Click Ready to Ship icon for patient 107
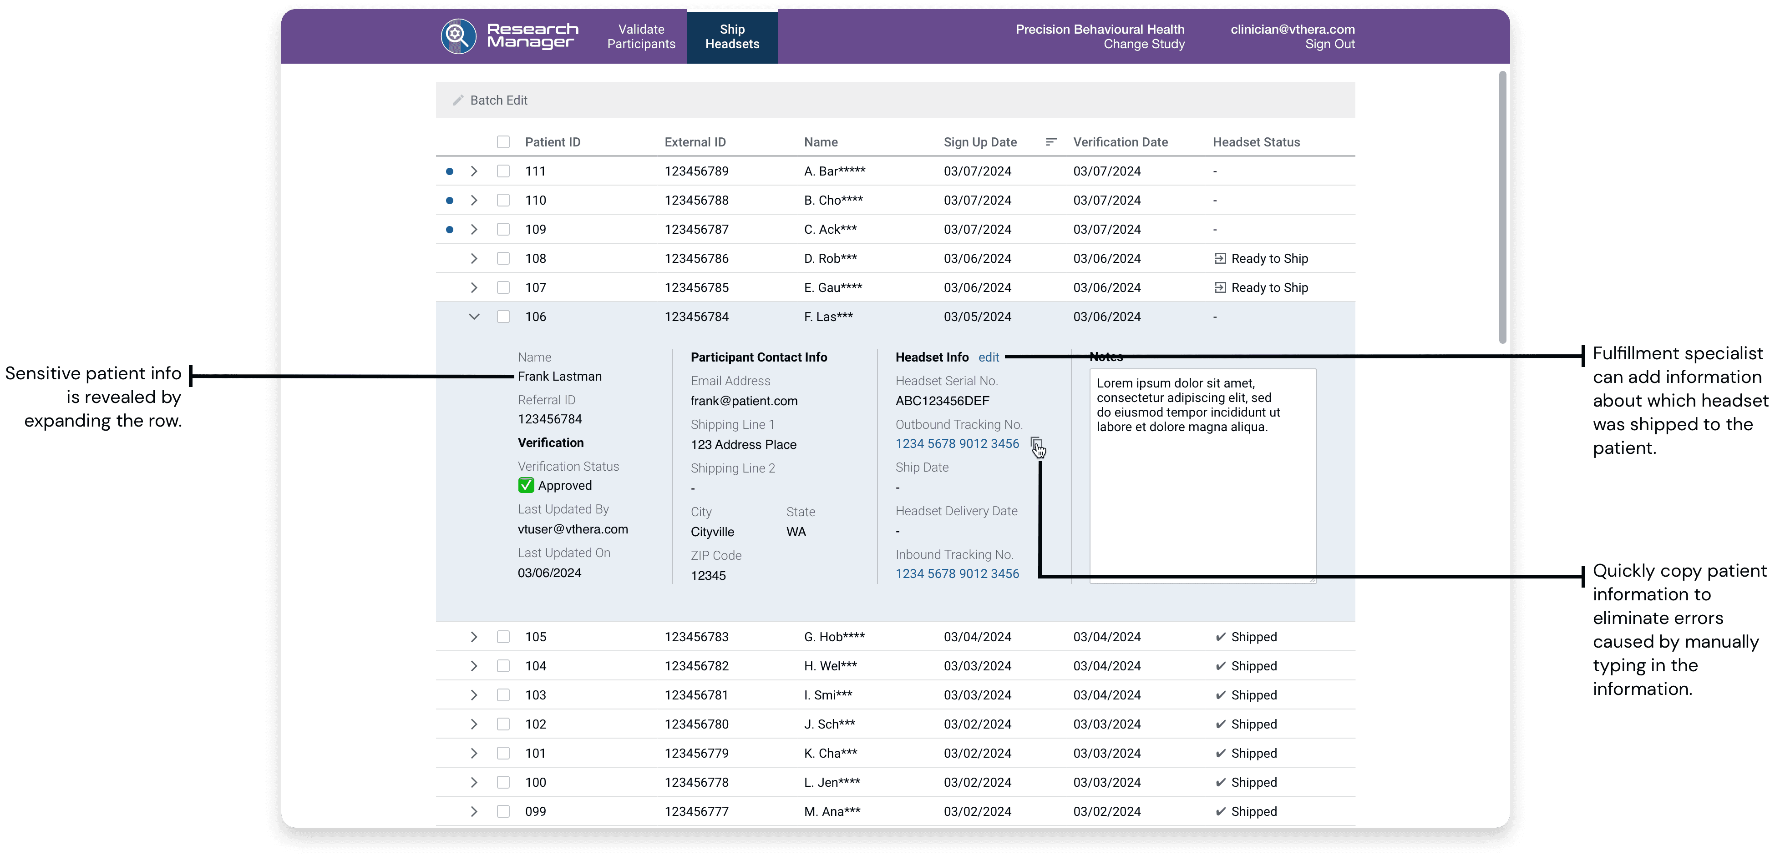 pyautogui.click(x=1220, y=288)
